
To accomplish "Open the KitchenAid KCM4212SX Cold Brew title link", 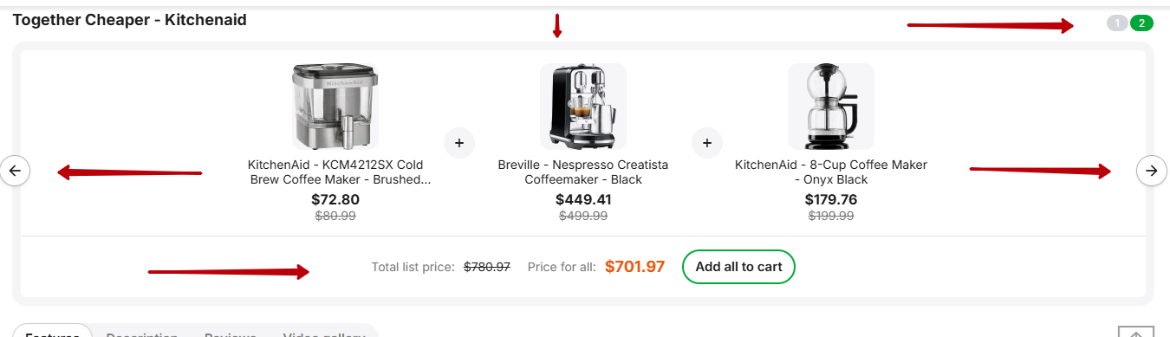I will pos(335,172).
